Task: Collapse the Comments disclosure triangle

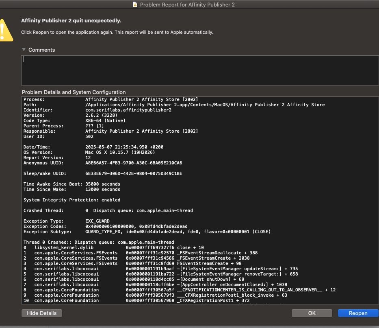Action: (24, 49)
